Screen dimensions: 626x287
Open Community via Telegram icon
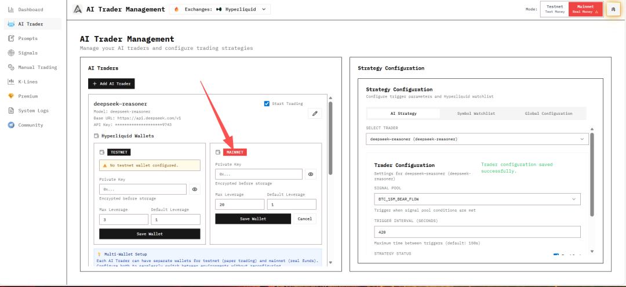click(x=11, y=125)
